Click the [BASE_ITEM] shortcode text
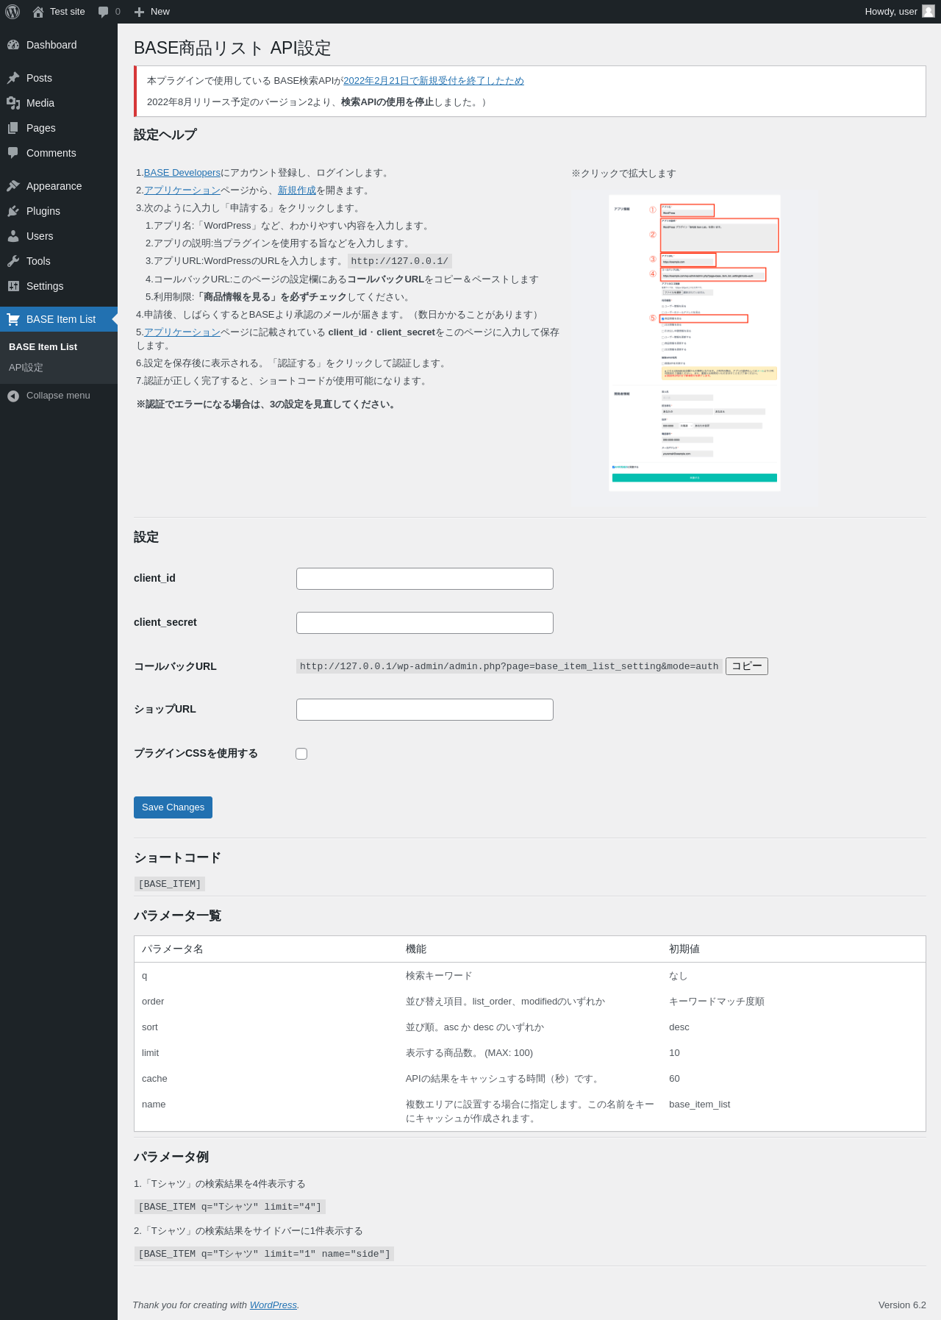The height and width of the screenshot is (1320, 941). (170, 884)
